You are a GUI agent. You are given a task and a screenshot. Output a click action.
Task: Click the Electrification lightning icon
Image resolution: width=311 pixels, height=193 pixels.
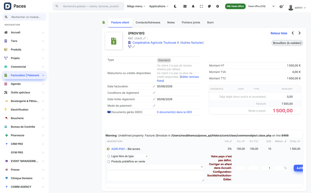tap(6, 110)
